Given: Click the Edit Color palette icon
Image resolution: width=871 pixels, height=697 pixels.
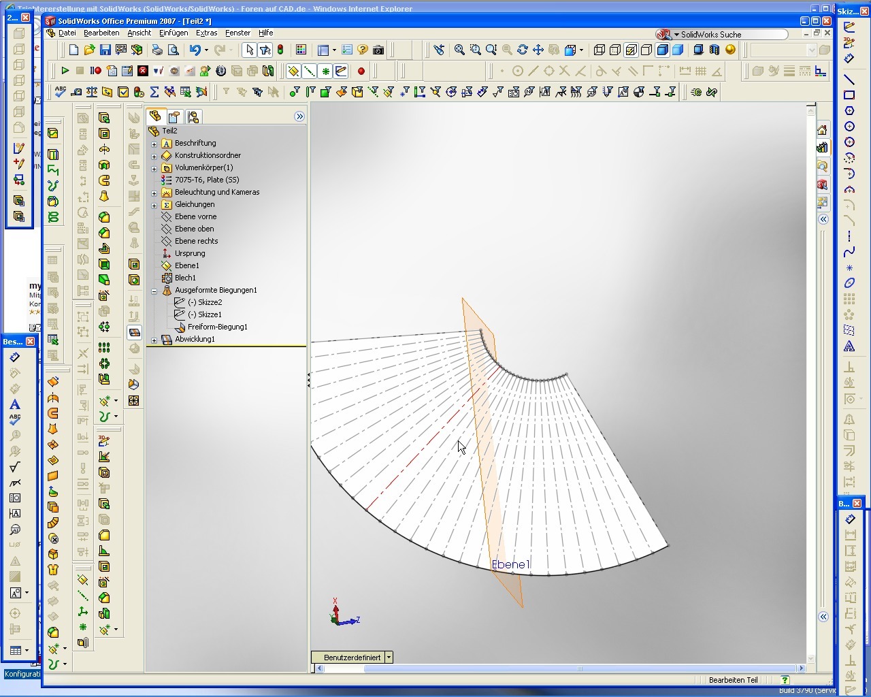Looking at the screenshot, I should [x=301, y=50].
